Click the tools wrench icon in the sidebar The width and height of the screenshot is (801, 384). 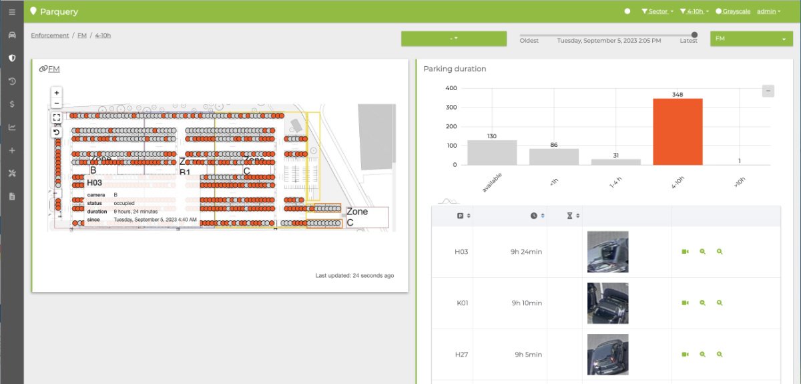[x=11, y=174]
